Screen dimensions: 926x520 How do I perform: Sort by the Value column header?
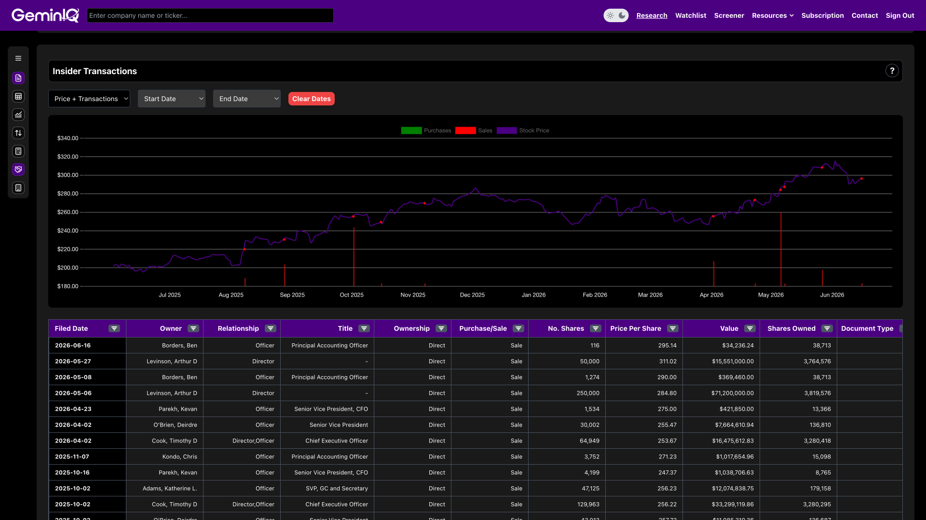[729, 328]
